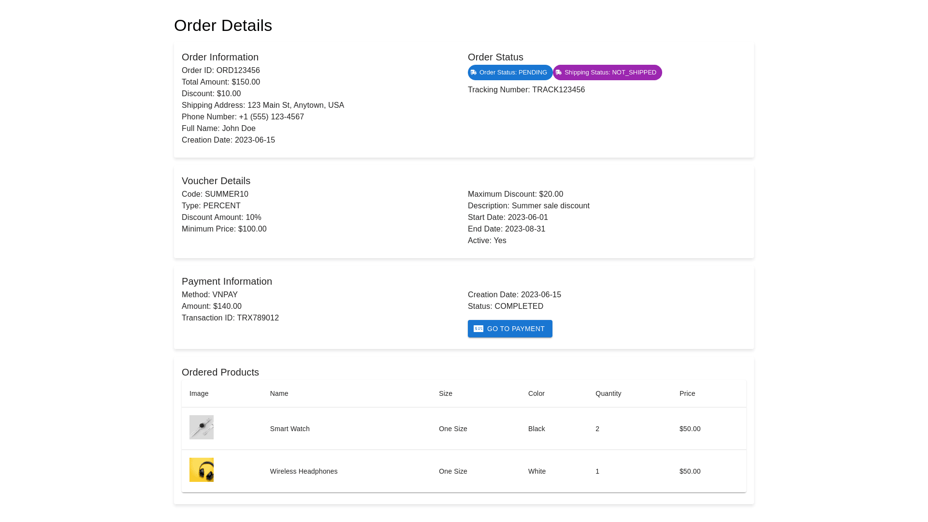Click the truck icon in Order Status chip

(474, 72)
